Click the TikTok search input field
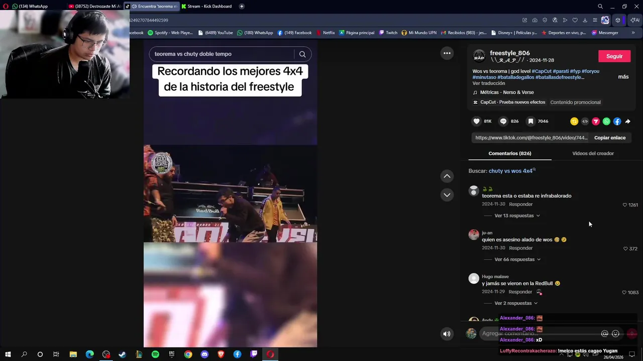 [x=223, y=54]
